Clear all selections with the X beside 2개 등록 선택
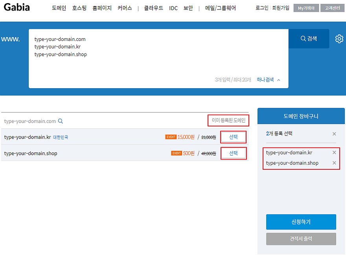 pyautogui.click(x=334, y=134)
